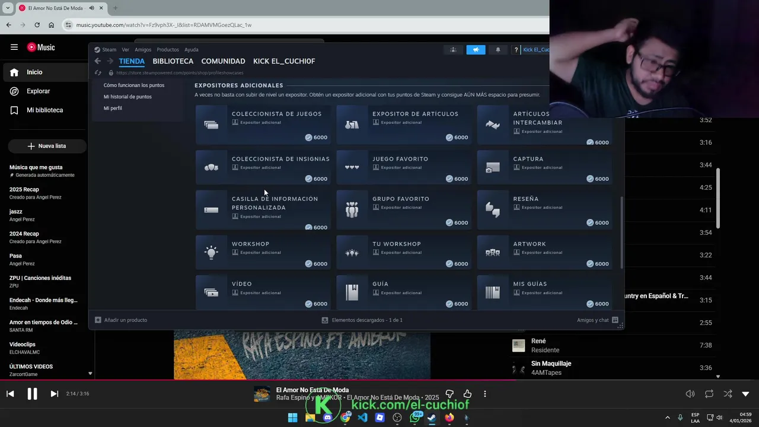Open Cómo funcionan los puntos link
This screenshot has height=427, width=759.
click(x=134, y=85)
